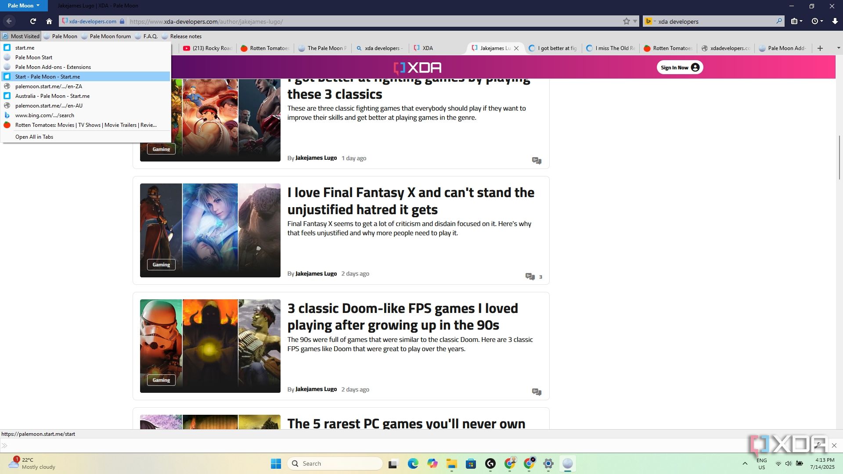The image size is (843, 474).
Task: Open new tab with plus icon
Action: (820, 48)
